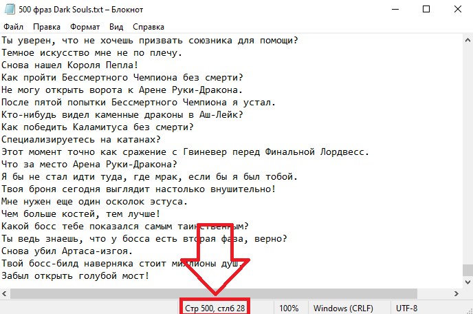Image resolution: width=473 pixels, height=314 pixels.
Task: Open the Файл menu
Action: pos(14,27)
